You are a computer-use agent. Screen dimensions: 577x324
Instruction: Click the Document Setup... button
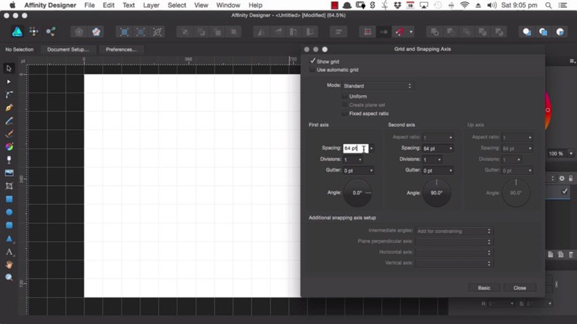coord(68,49)
